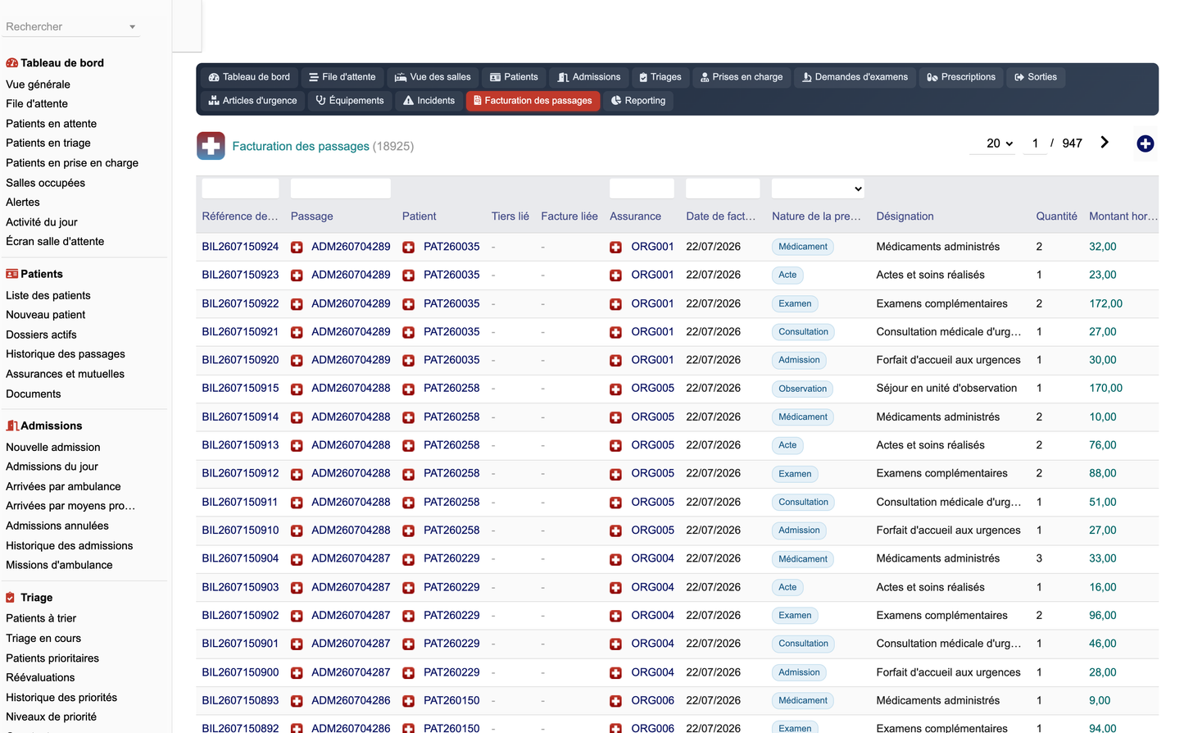Viewport: 1184px width, 733px height.
Task: Click the assurance icon beside ORG006 in row BIL2607150893
Action: pos(615,701)
